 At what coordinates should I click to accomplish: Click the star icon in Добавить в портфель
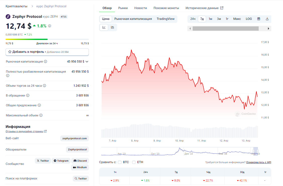pyautogui.click(x=10, y=52)
